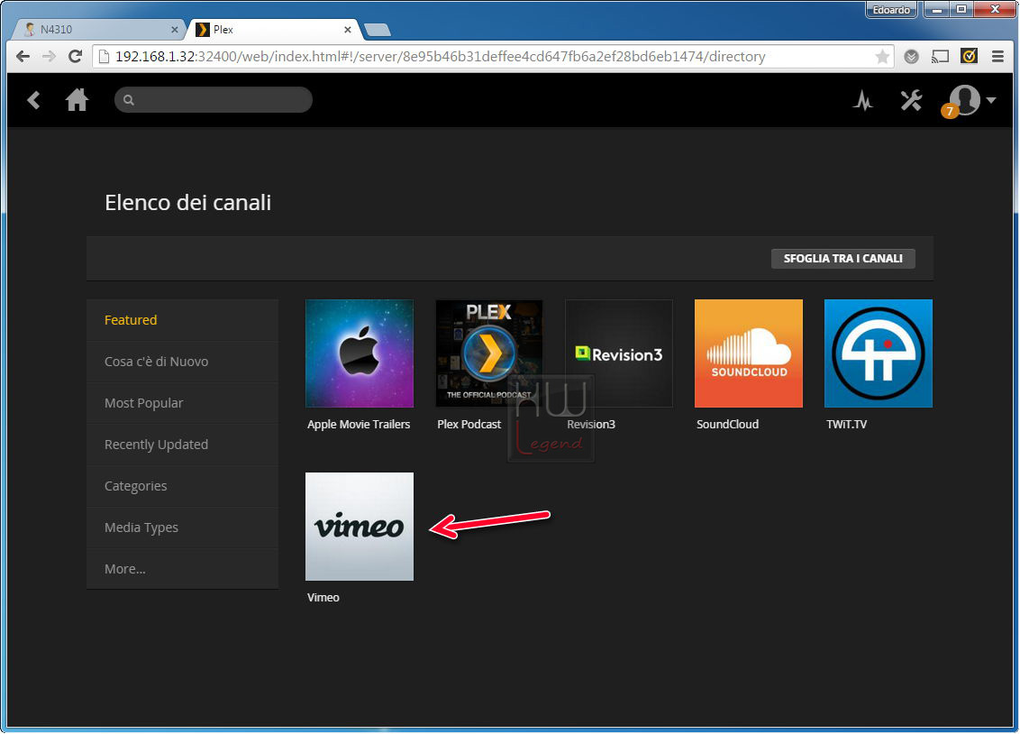This screenshot has height=734, width=1020.
Task: Select Cosa c'è di Nuovo in sidebar
Action: 182,362
